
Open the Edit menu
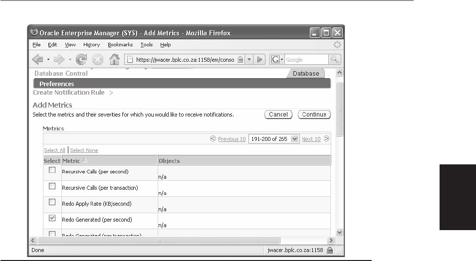(52, 44)
